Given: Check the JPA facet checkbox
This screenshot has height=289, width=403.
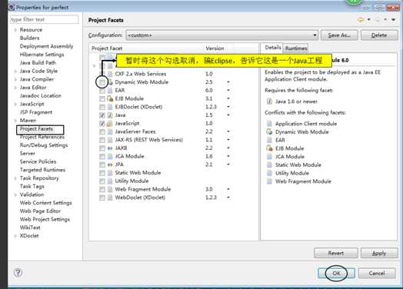Looking at the screenshot, I should point(102,164).
